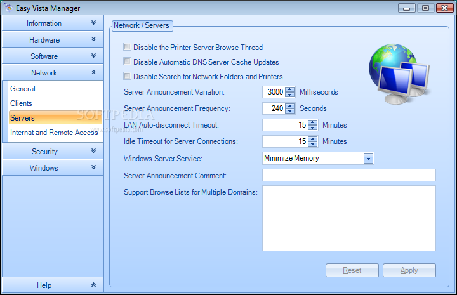Minimize the Easy Vista Manager window
The height and width of the screenshot is (295, 457).
407,8
